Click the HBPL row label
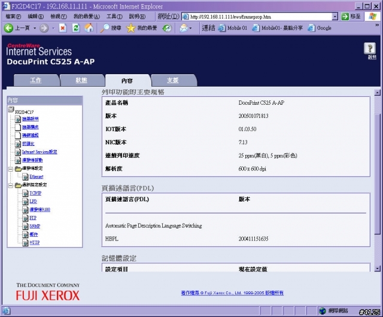Screen dimensions: 383x317 (x=112, y=239)
